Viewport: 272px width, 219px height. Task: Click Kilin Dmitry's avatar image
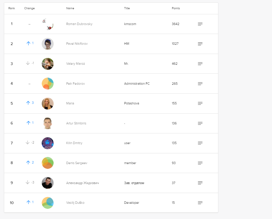(x=48, y=143)
